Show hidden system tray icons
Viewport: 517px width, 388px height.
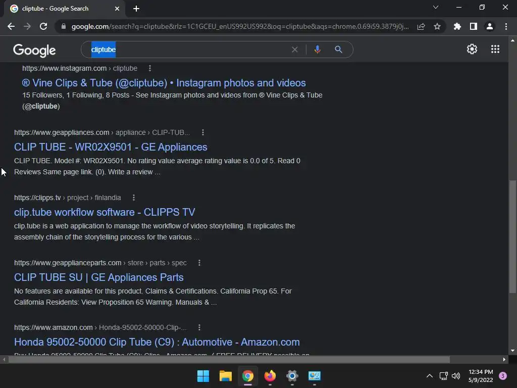pyautogui.click(x=430, y=376)
